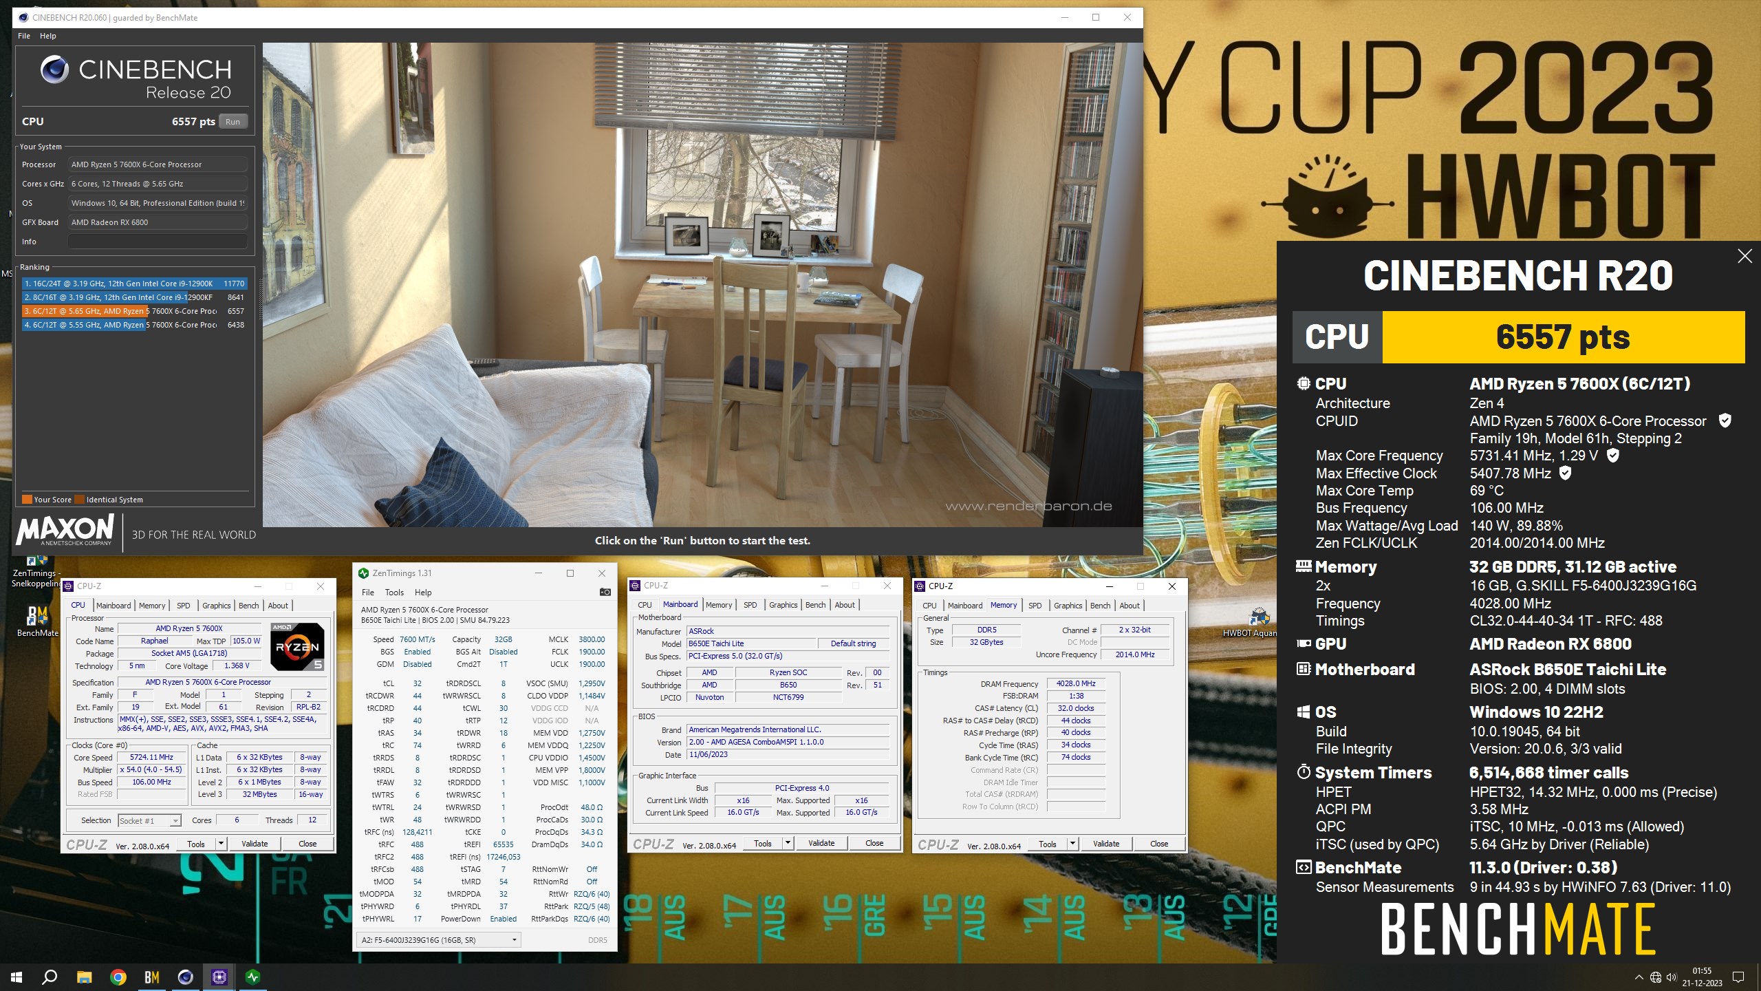
Task: Switch to CPU-Z taskbar icon
Action: 219,977
